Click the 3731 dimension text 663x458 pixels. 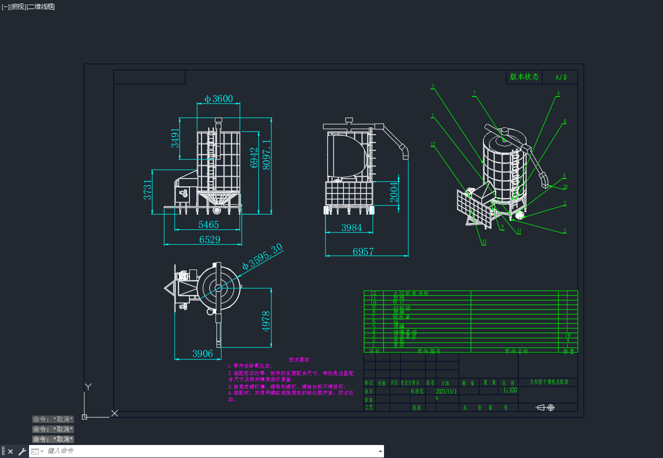tap(147, 190)
